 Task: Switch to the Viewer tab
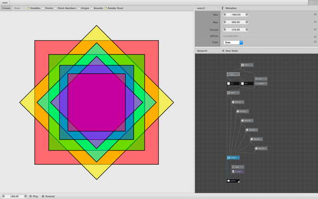[6, 8]
